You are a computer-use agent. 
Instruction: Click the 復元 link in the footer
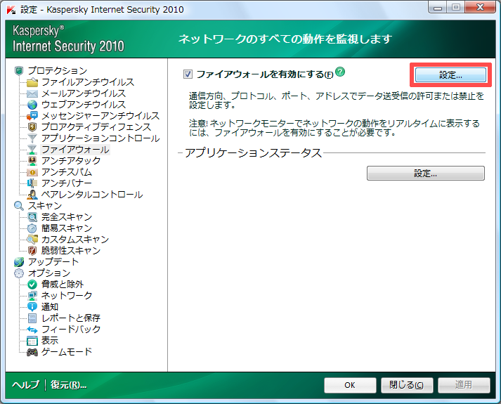(68, 385)
